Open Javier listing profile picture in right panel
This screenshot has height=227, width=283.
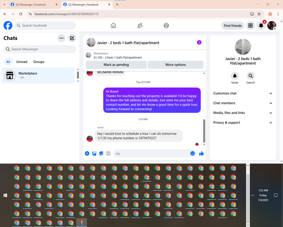coord(243,47)
